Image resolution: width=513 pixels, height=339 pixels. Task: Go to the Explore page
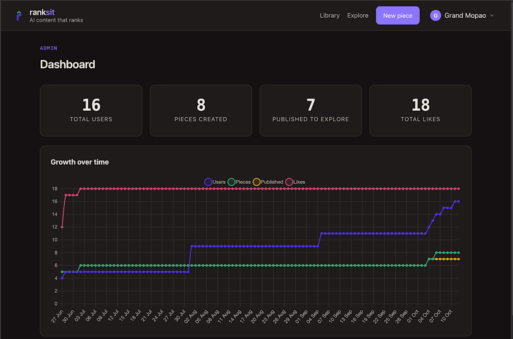point(358,15)
